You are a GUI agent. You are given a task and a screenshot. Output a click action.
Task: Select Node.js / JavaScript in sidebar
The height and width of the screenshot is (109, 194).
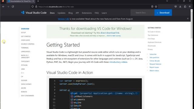(25, 57)
